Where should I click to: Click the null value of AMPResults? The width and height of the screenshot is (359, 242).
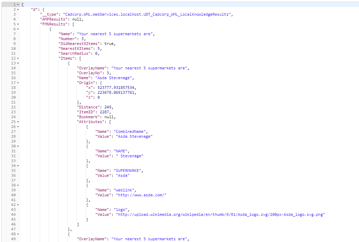[77, 19]
